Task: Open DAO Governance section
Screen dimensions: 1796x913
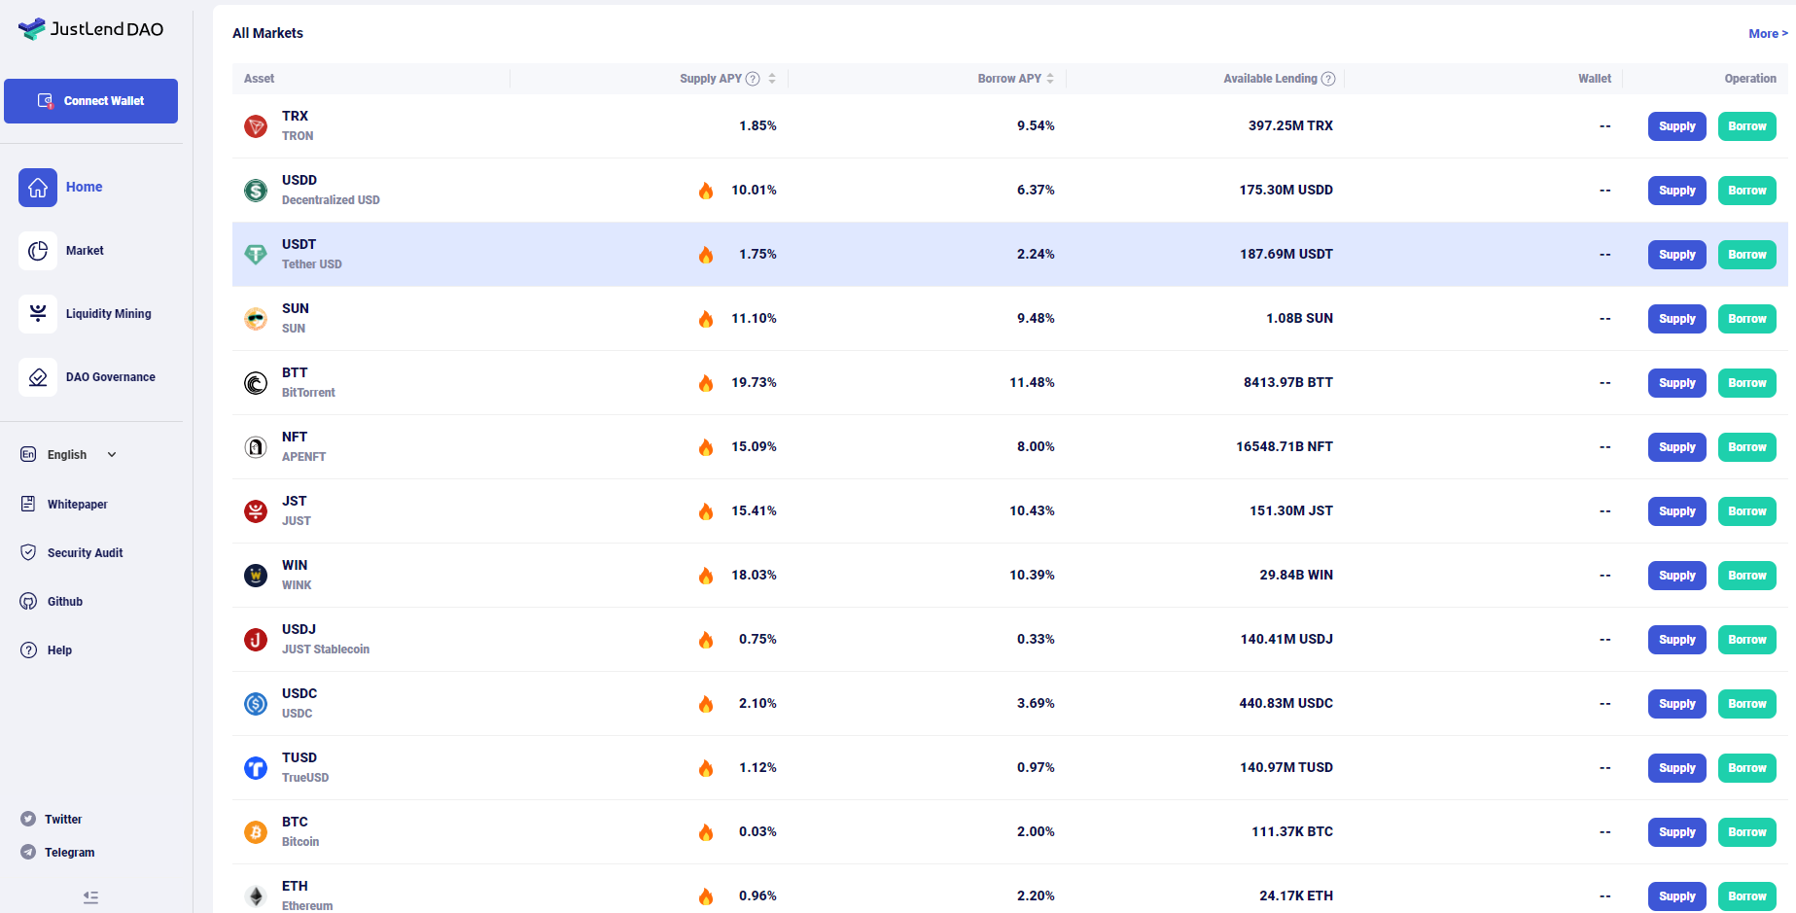Action: [x=110, y=377]
